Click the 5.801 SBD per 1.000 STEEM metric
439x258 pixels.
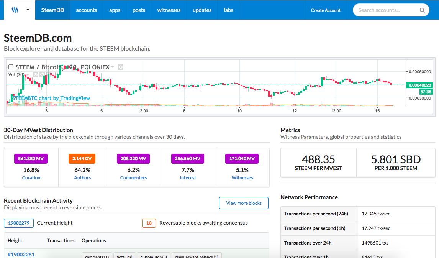(x=396, y=163)
